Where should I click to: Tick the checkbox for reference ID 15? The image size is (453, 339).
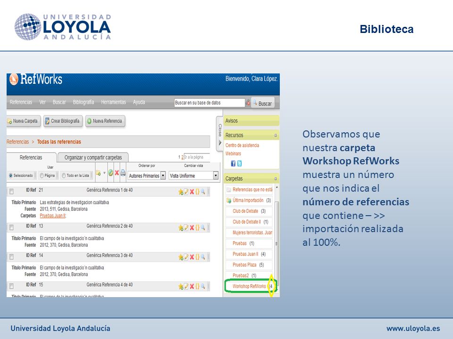click(x=11, y=286)
